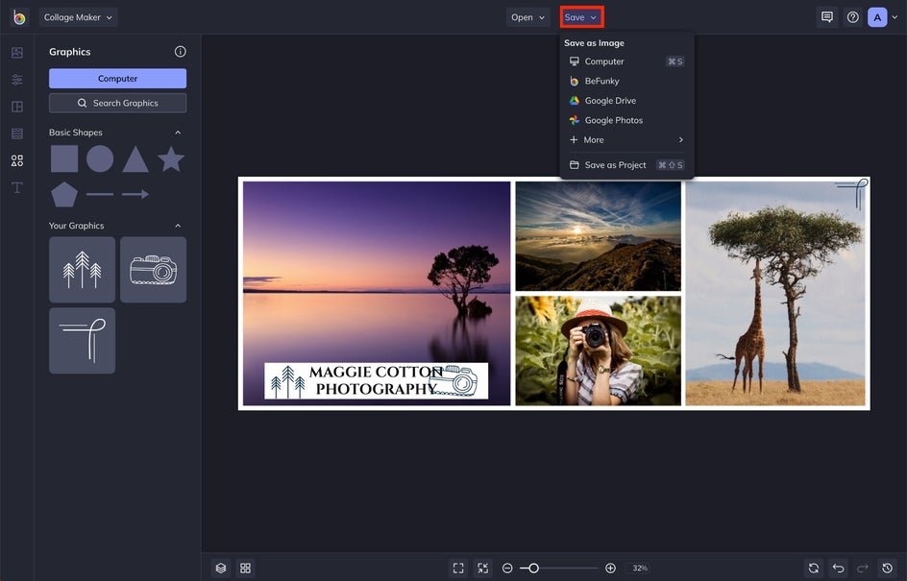This screenshot has height=581, width=907.
Task: Choose Save as Project from the menu
Action: pyautogui.click(x=613, y=164)
